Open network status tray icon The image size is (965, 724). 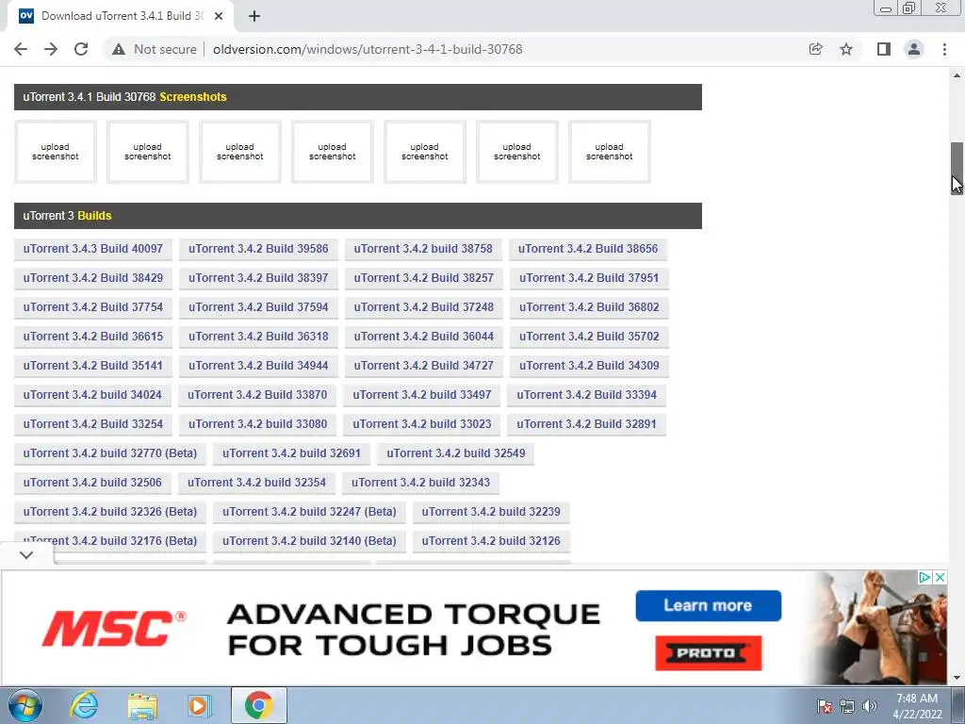coord(847,706)
